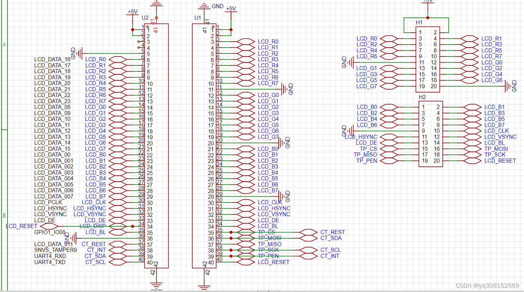This screenshot has height=292, width=524.
Task: Select the LCD_CLK net label on H2
Action: tap(497, 131)
